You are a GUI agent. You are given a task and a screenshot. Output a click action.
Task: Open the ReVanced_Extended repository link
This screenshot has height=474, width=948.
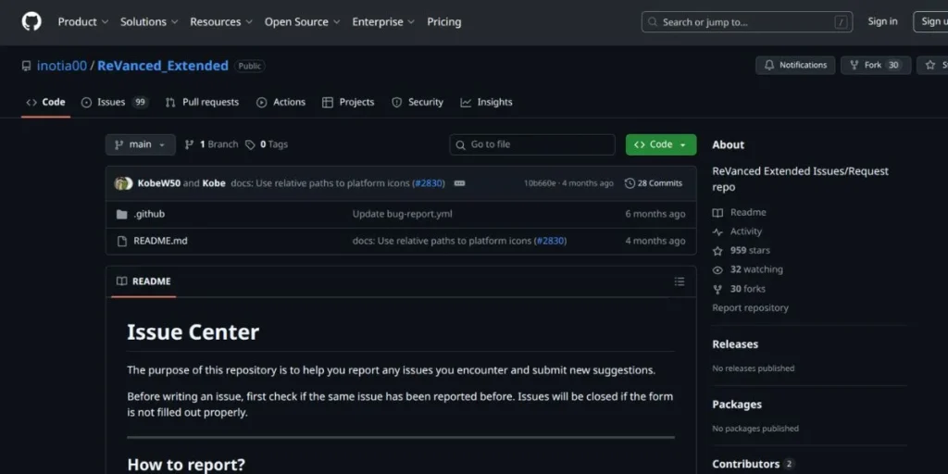(x=163, y=66)
